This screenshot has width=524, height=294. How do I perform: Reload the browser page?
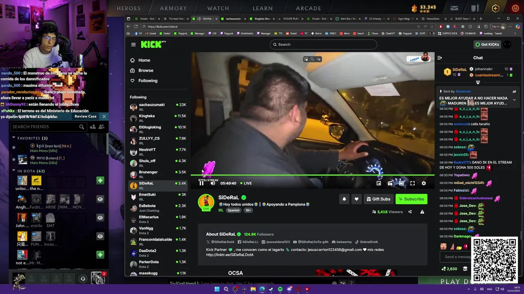(136, 27)
